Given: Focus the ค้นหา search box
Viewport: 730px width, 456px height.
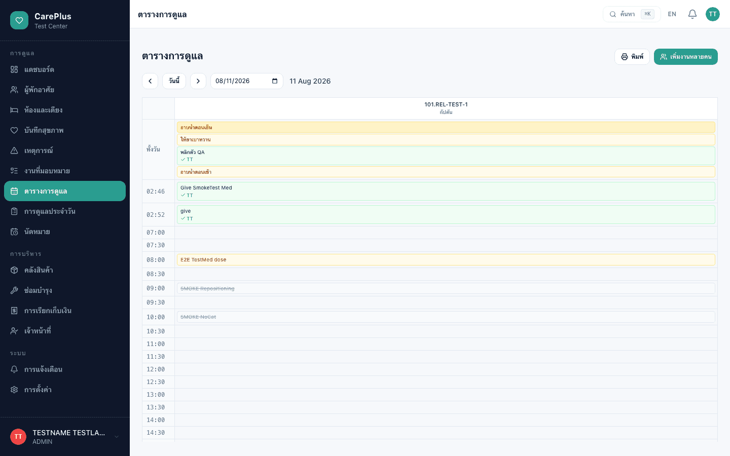Looking at the screenshot, I should [632, 14].
